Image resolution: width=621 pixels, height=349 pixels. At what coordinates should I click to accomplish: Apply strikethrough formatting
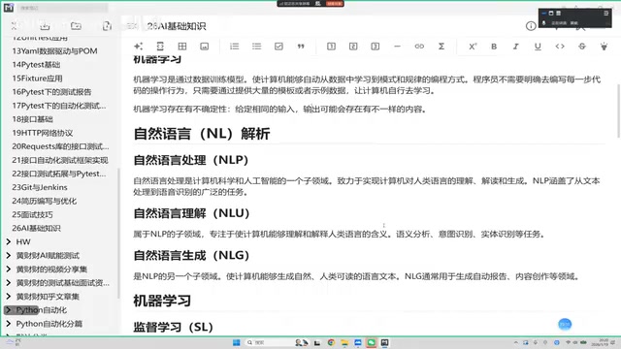(582, 47)
